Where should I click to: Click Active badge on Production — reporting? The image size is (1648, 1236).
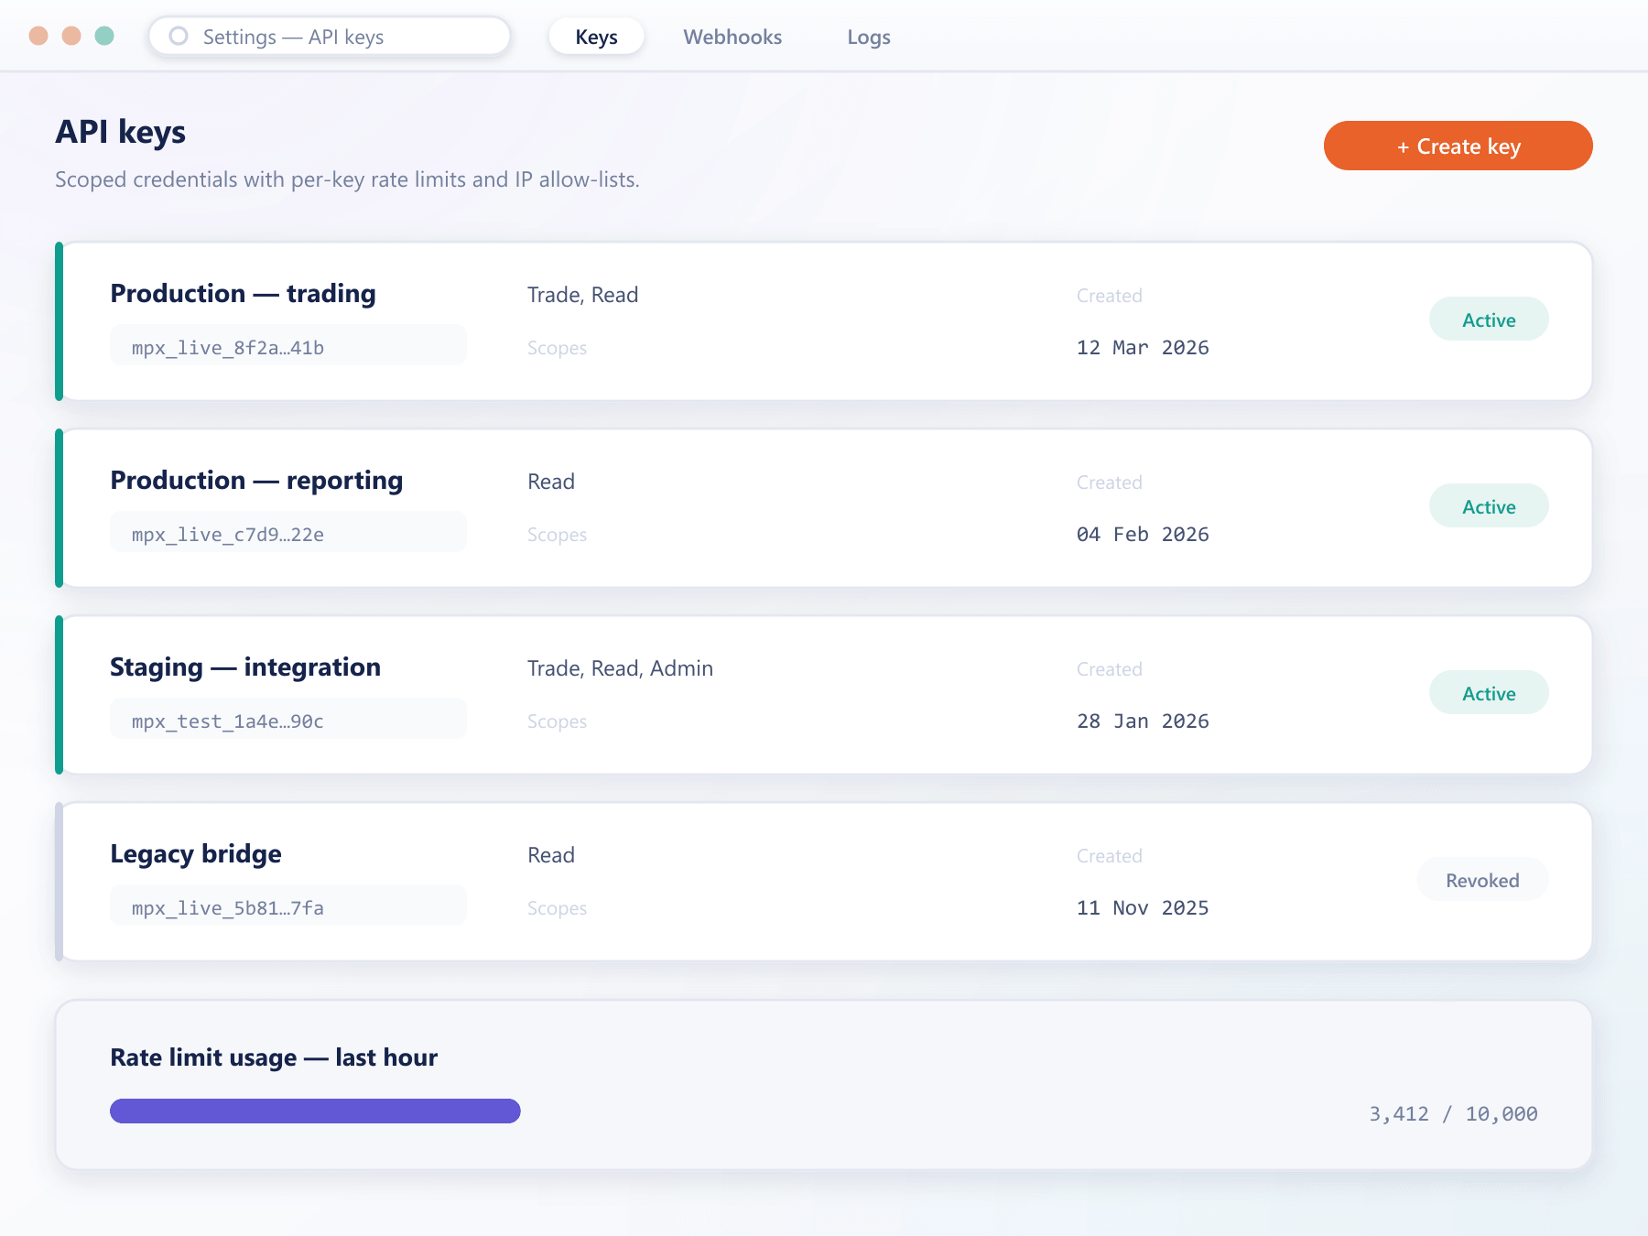[1489, 506]
